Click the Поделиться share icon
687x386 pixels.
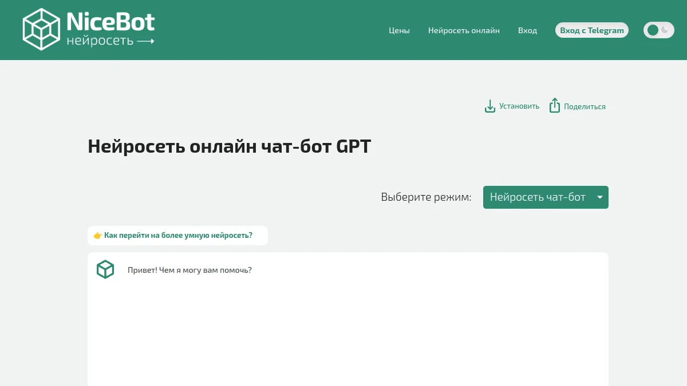554,106
